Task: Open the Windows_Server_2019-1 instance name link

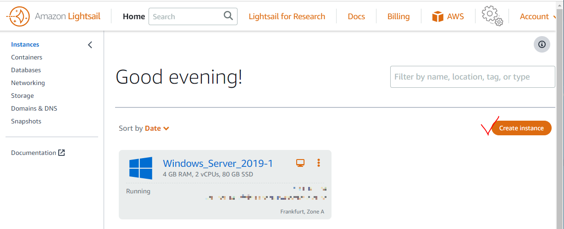Action: pyautogui.click(x=218, y=163)
